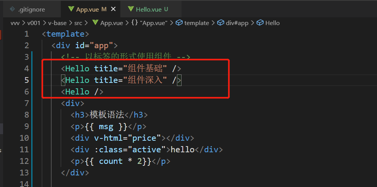The image size is (377, 187).
Task: Click the cube icon before template breadcrumb
Action: [179, 23]
